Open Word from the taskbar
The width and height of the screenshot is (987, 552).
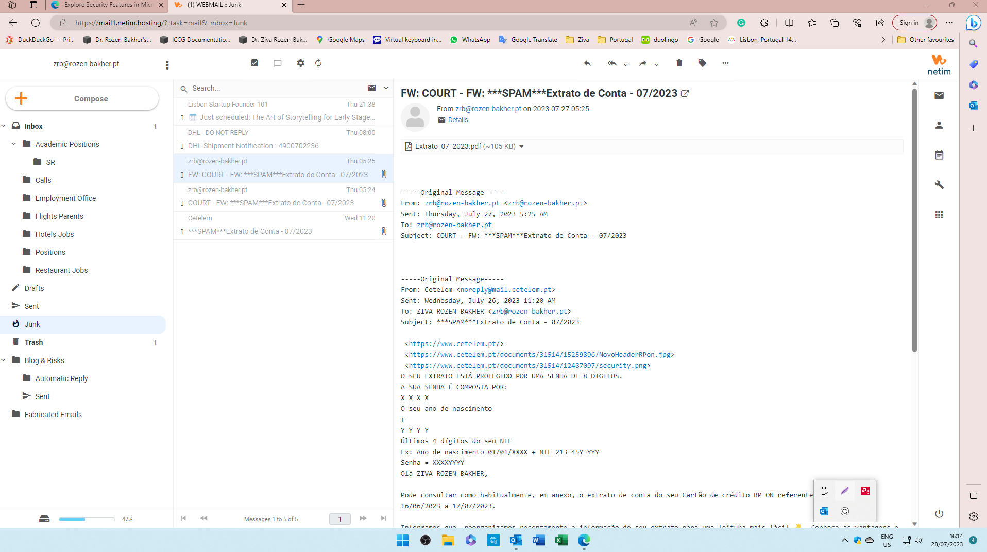(x=539, y=540)
